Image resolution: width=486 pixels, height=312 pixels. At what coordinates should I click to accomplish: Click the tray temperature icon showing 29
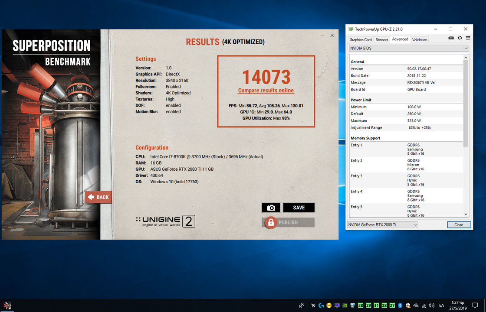click(x=368, y=305)
